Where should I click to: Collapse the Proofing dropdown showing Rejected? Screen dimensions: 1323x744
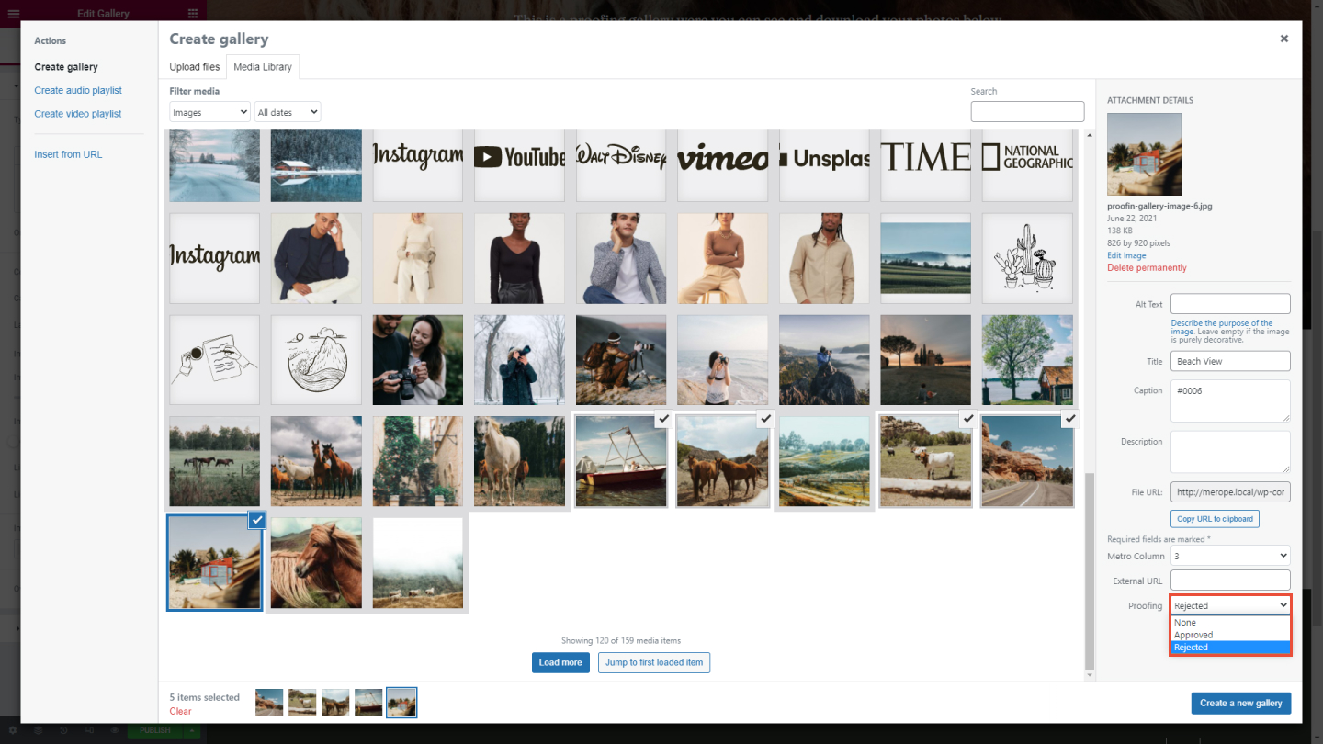click(x=1230, y=605)
